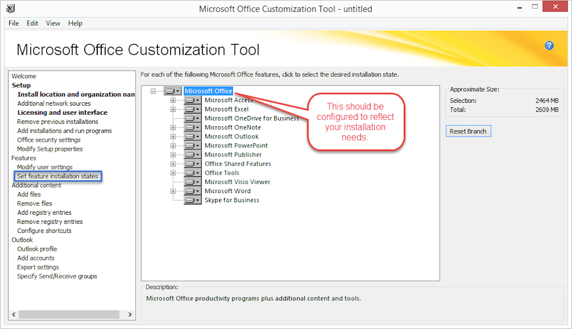Expand the Microsoft Outlook branch

click(173, 137)
